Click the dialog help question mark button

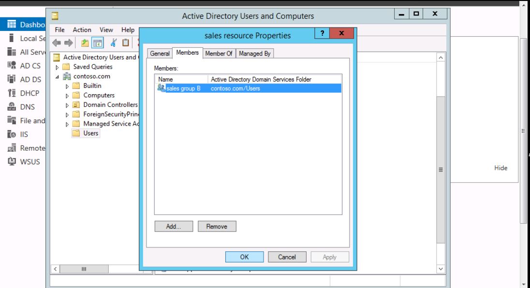[322, 33]
